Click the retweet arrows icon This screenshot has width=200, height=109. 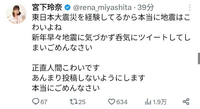(x=73, y=102)
